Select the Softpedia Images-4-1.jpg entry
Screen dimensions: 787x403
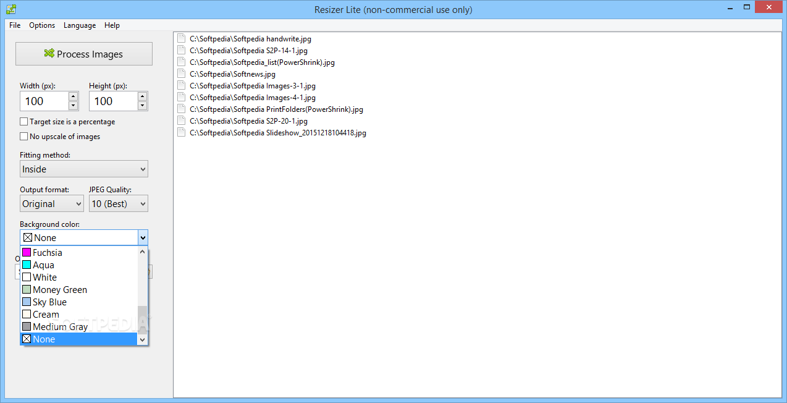pyautogui.click(x=253, y=97)
